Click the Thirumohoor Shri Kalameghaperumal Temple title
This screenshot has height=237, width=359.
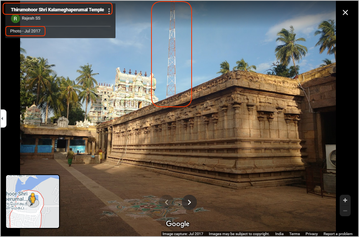coord(58,10)
